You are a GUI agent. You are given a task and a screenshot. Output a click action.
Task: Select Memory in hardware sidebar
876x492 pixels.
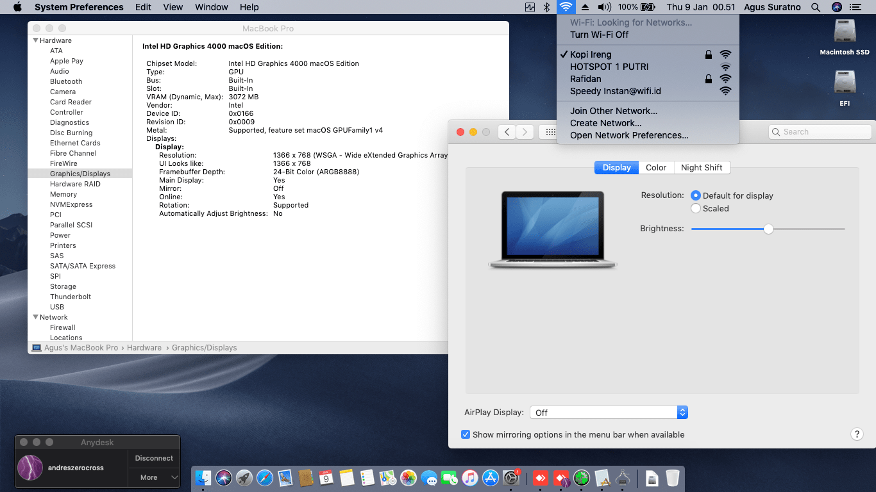click(x=63, y=194)
